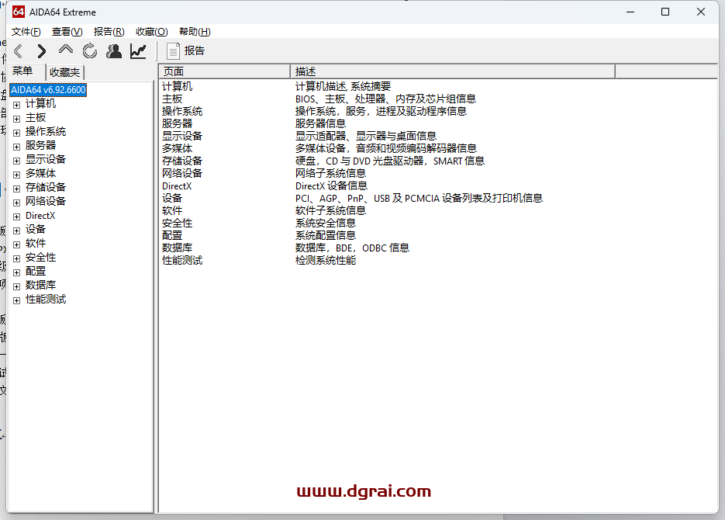The width and height of the screenshot is (725, 520).
Task: Click 软件 in the 页面 list
Action: pyautogui.click(x=172, y=210)
